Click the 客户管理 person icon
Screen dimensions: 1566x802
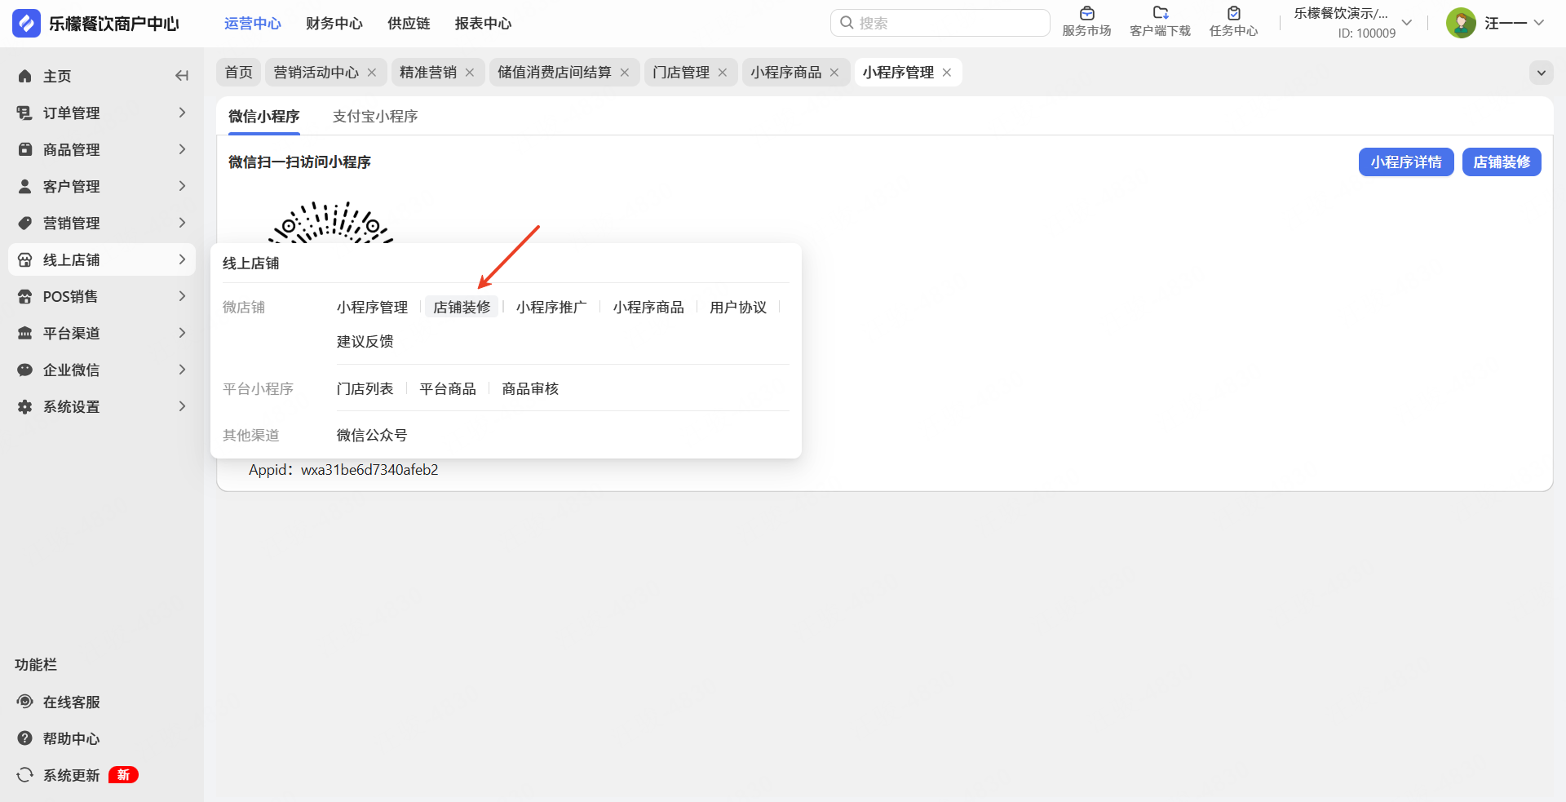(25, 186)
